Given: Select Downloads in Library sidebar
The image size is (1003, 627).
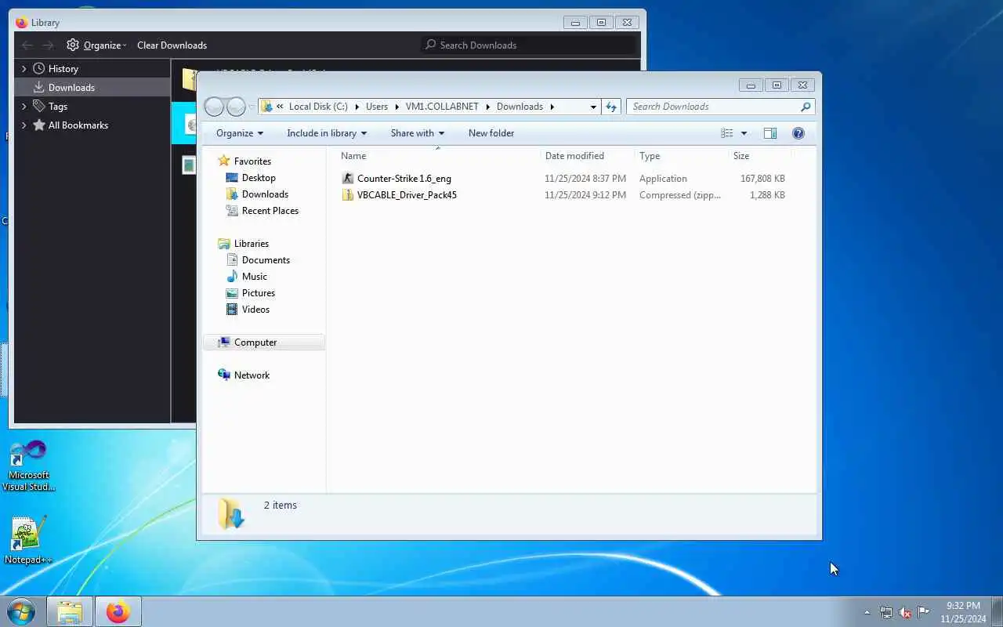Looking at the screenshot, I should (92, 88).
